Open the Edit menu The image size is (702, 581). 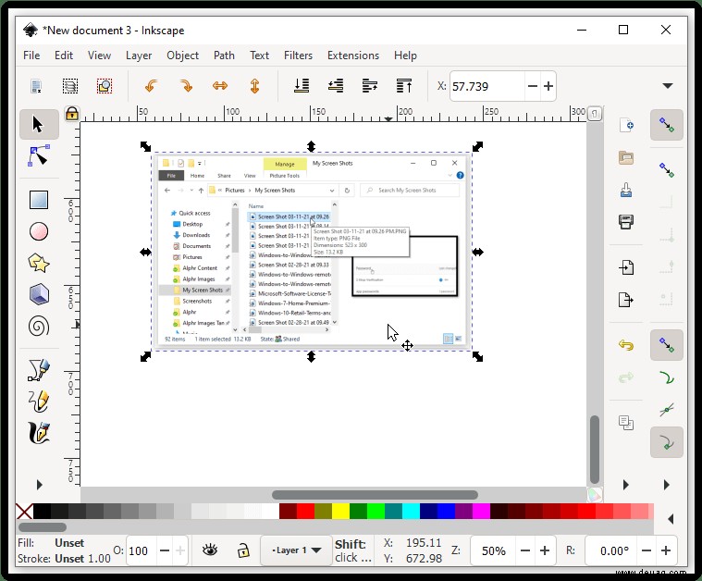tap(64, 56)
